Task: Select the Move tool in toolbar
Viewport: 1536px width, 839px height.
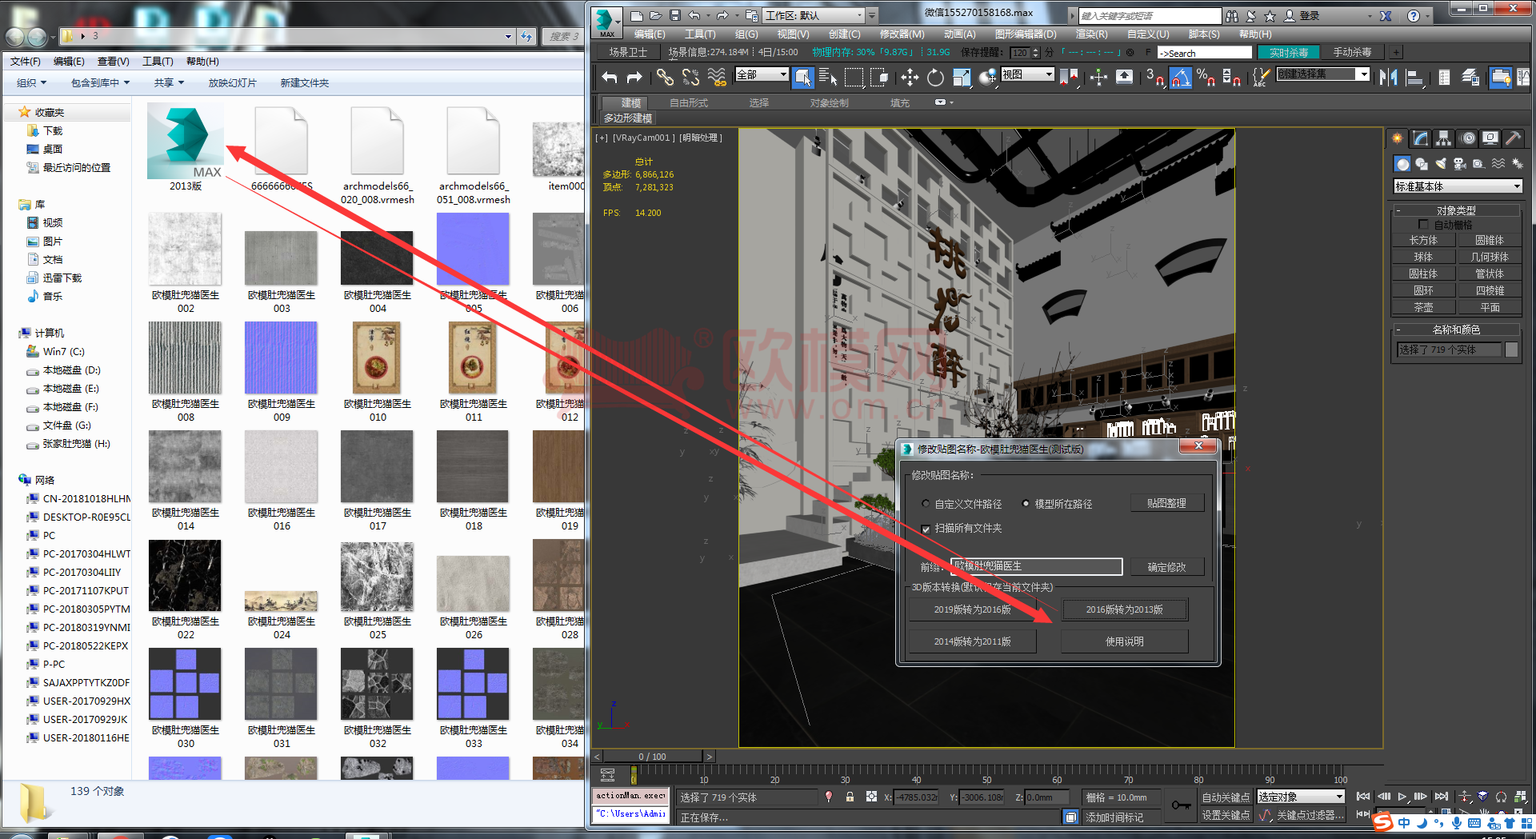Action: click(x=910, y=77)
